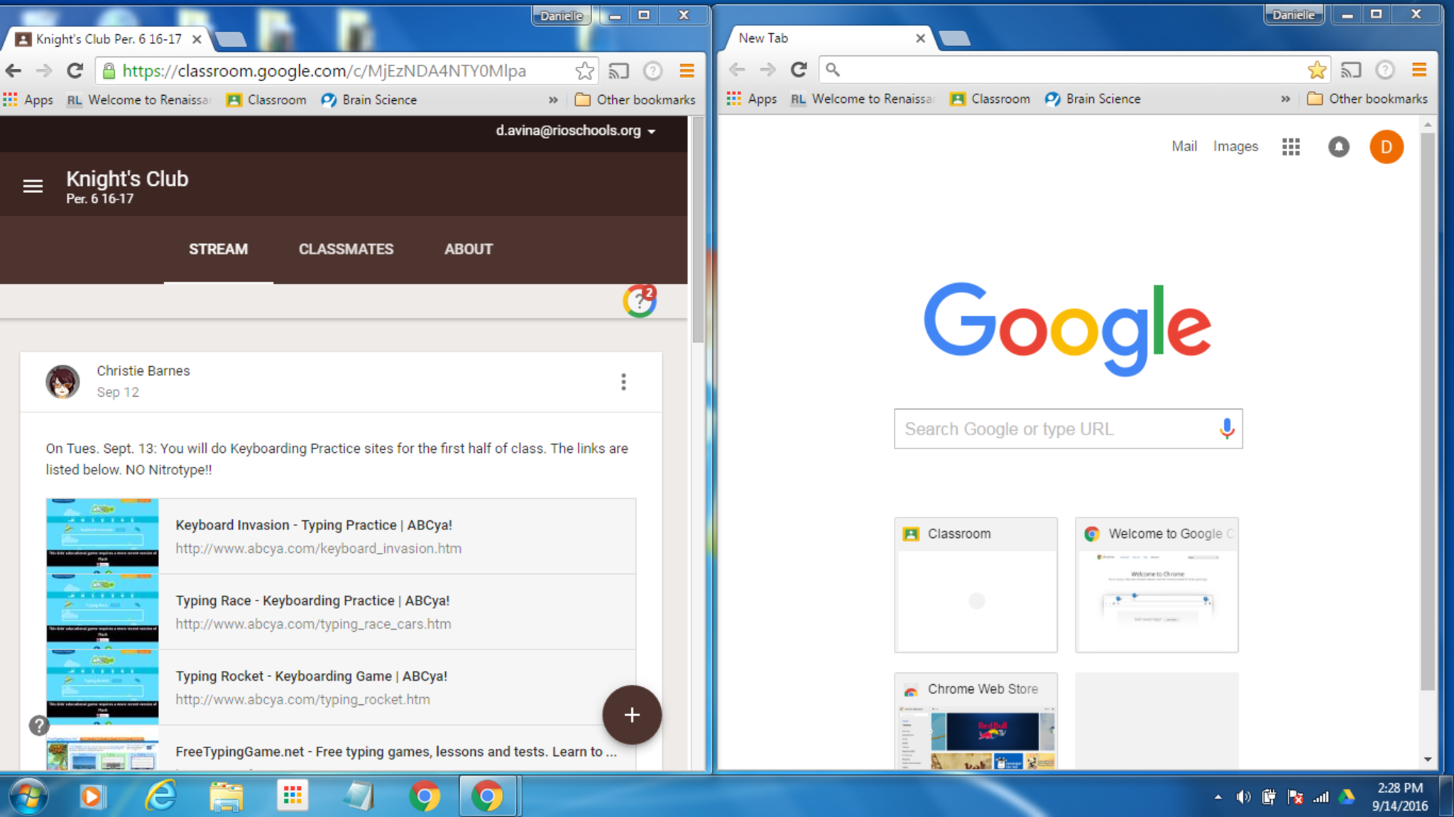1454x817 pixels.
Task: Switch to the CLASSMATES tab
Action: [346, 249]
